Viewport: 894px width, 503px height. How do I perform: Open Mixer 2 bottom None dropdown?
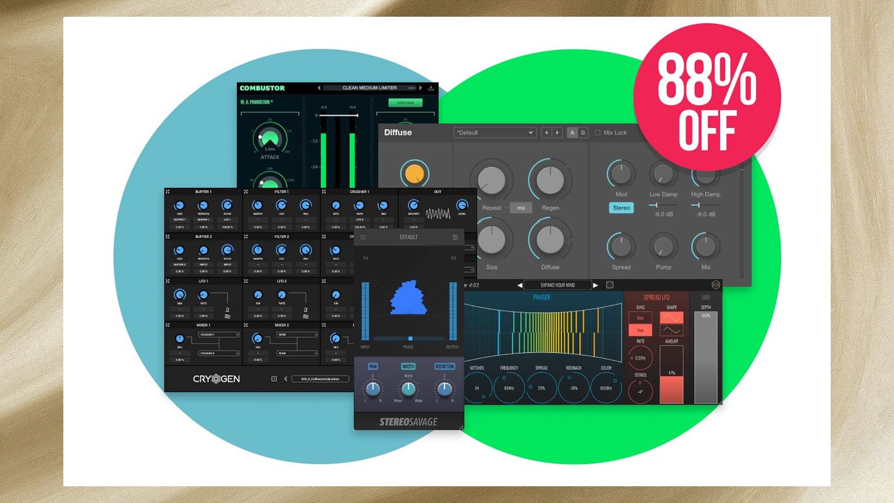pyautogui.click(x=297, y=353)
